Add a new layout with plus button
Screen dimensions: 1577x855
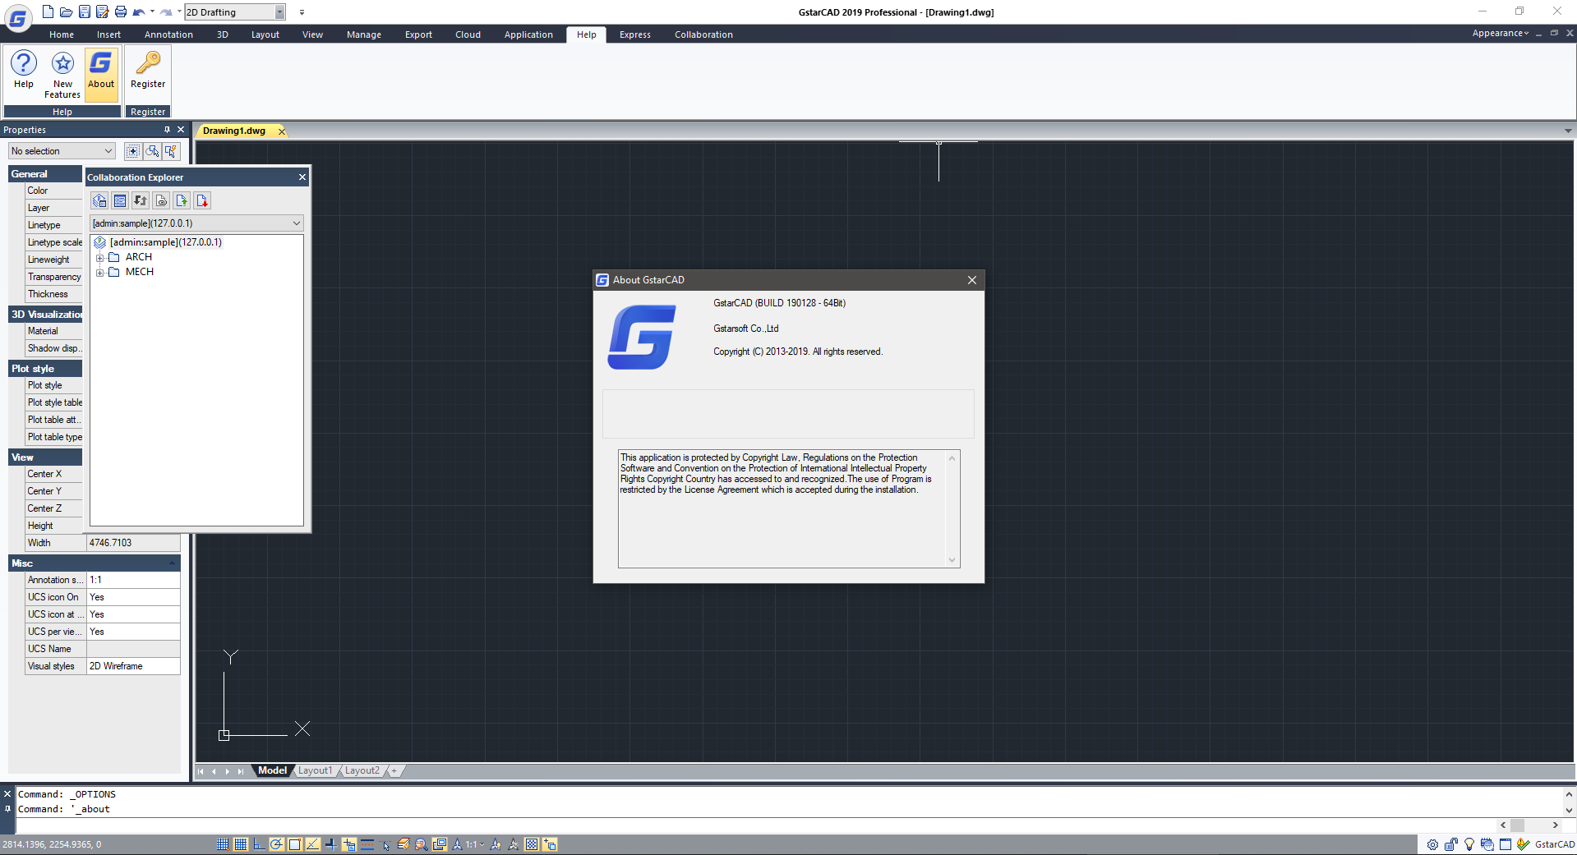[394, 770]
